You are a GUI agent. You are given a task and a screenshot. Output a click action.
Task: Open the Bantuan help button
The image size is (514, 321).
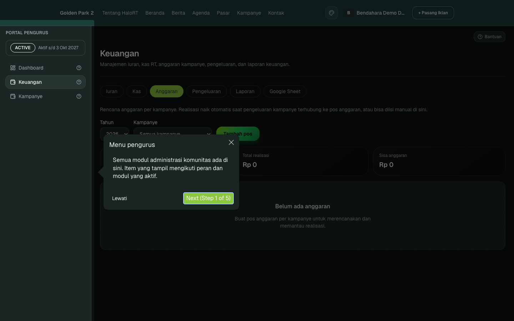pos(489,37)
